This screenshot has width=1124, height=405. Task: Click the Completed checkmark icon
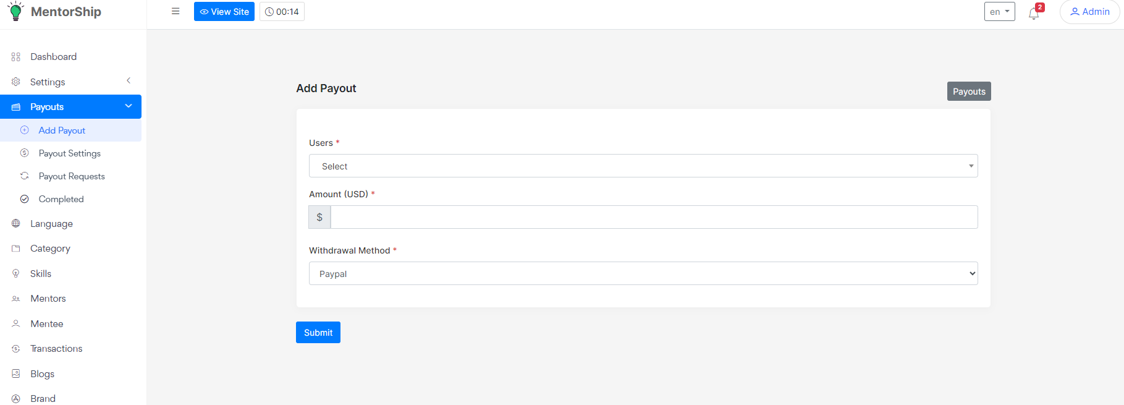coord(25,199)
